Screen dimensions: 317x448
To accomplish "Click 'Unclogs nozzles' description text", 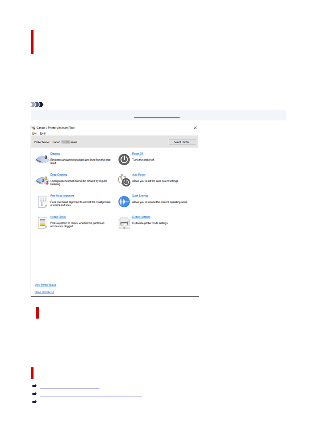I will pos(79,182).
